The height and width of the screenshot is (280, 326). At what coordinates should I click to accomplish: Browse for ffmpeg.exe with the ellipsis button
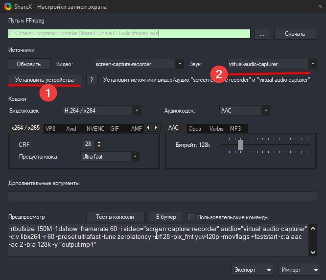pyautogui.click(x=262, y=34)
